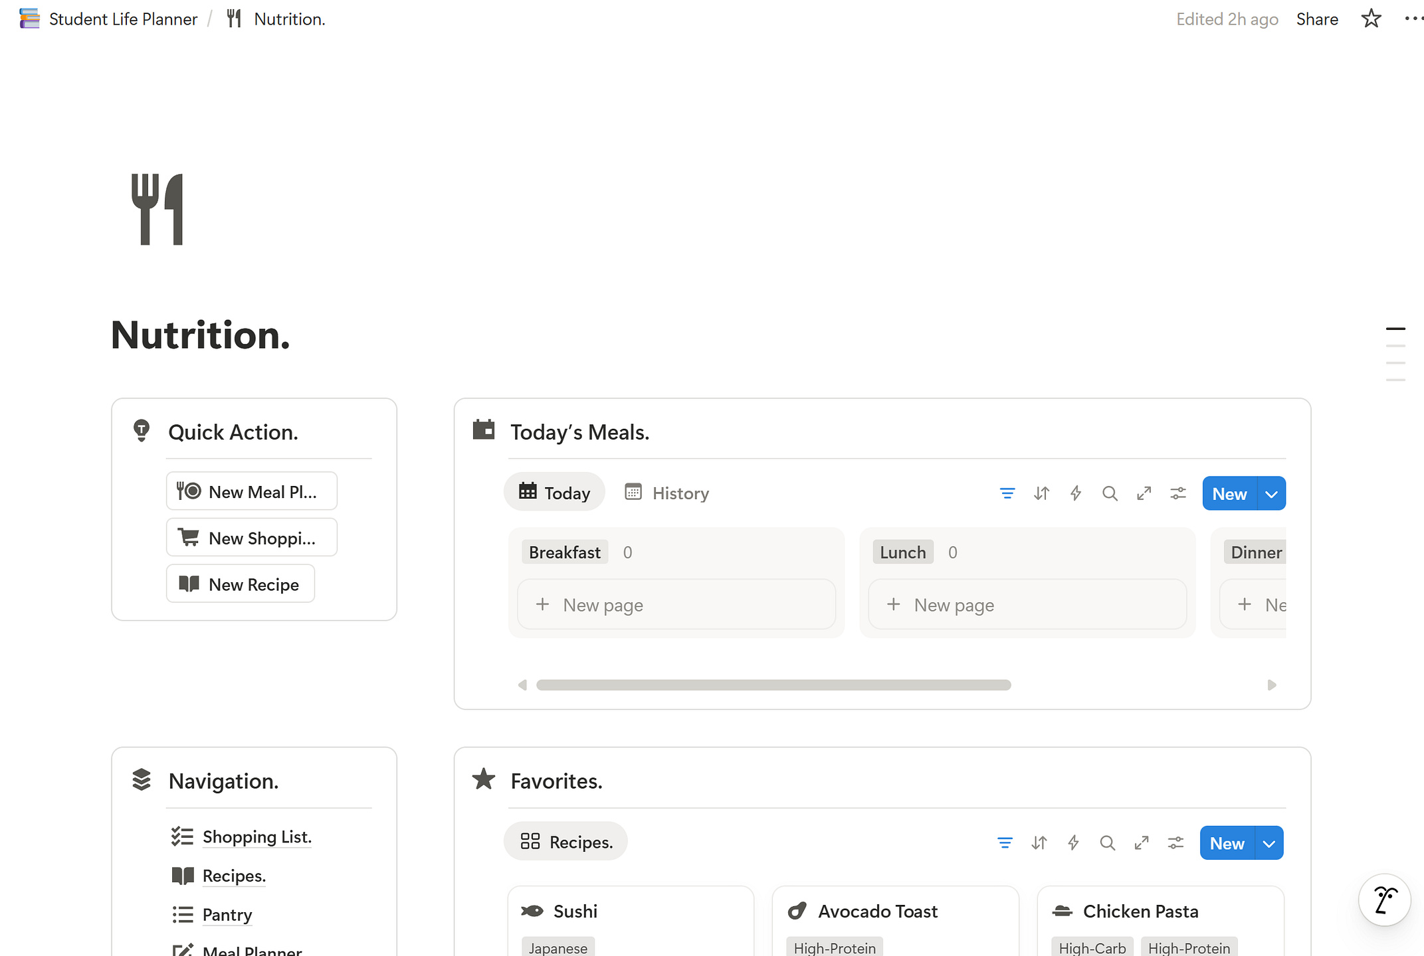Click the New Shoppi... quick action button
1424x956 pixels.
coord(251,538)
